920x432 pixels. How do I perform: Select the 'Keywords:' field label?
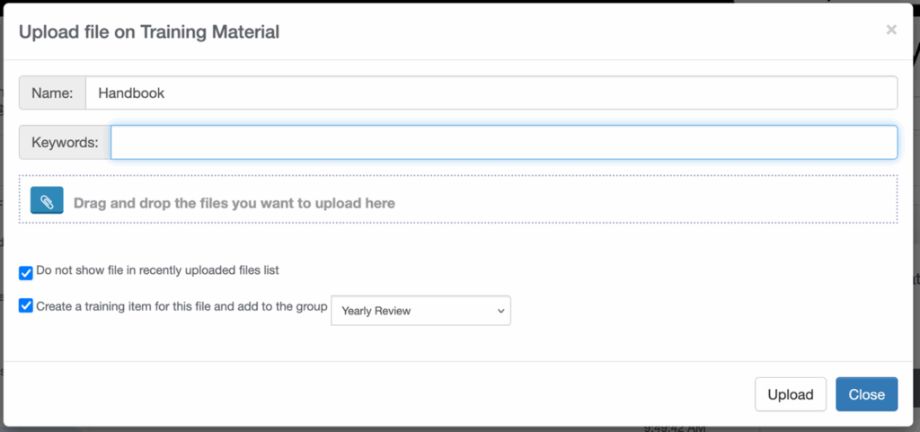65,143
